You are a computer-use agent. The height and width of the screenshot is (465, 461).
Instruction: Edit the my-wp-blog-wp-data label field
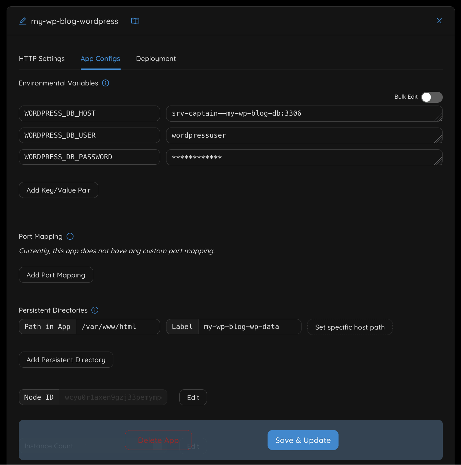tap(249, 326)
